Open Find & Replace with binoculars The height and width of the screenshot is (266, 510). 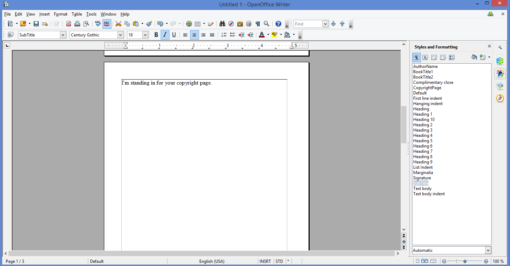[x=222, y=24]
